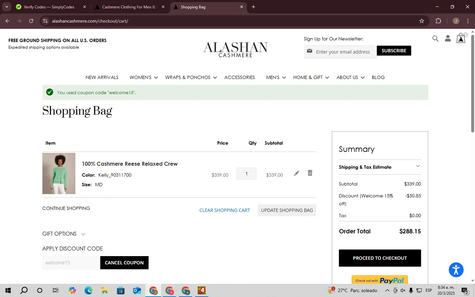The width and height of the screenshot is (475, 297).
Task: Open the accessibility widget button
Action: (456, 270)
